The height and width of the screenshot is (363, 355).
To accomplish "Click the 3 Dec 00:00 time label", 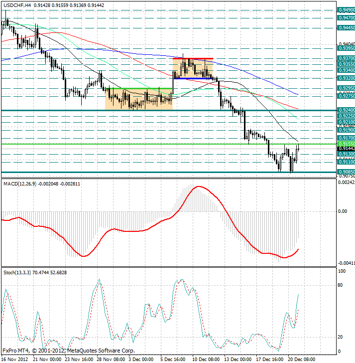I will [141, 360].
